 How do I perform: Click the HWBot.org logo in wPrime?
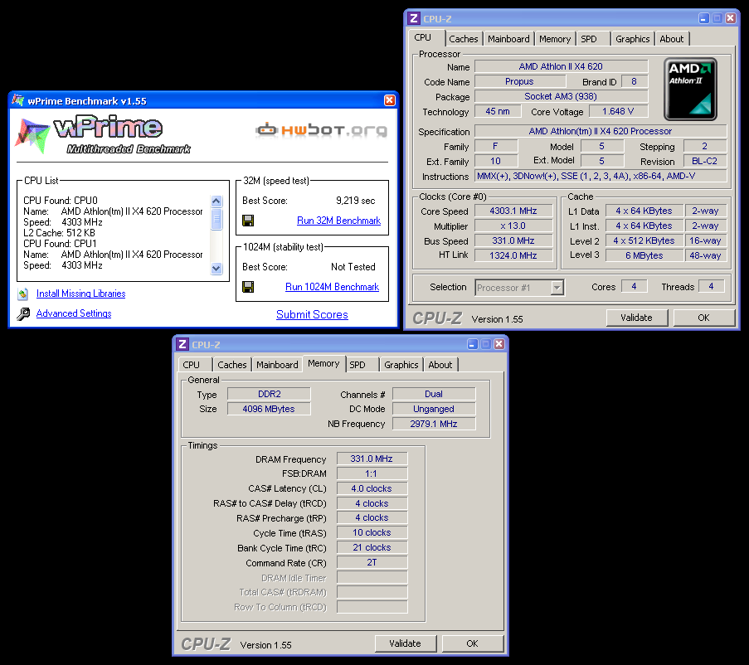pyautogui.click(x=321, y=130)
